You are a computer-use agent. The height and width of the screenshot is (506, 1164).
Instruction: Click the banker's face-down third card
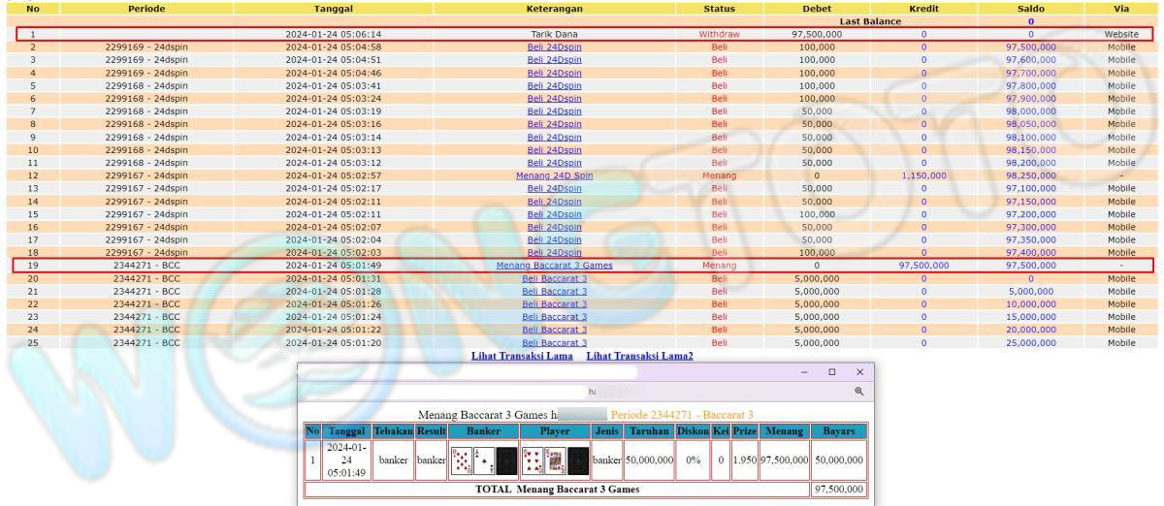pos(506,460)
